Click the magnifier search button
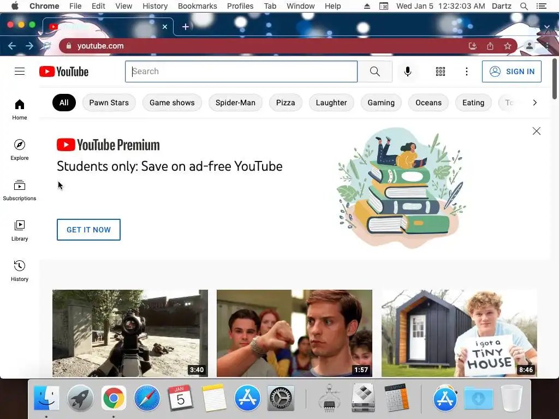Screen dimensions: 559x419 374,71
